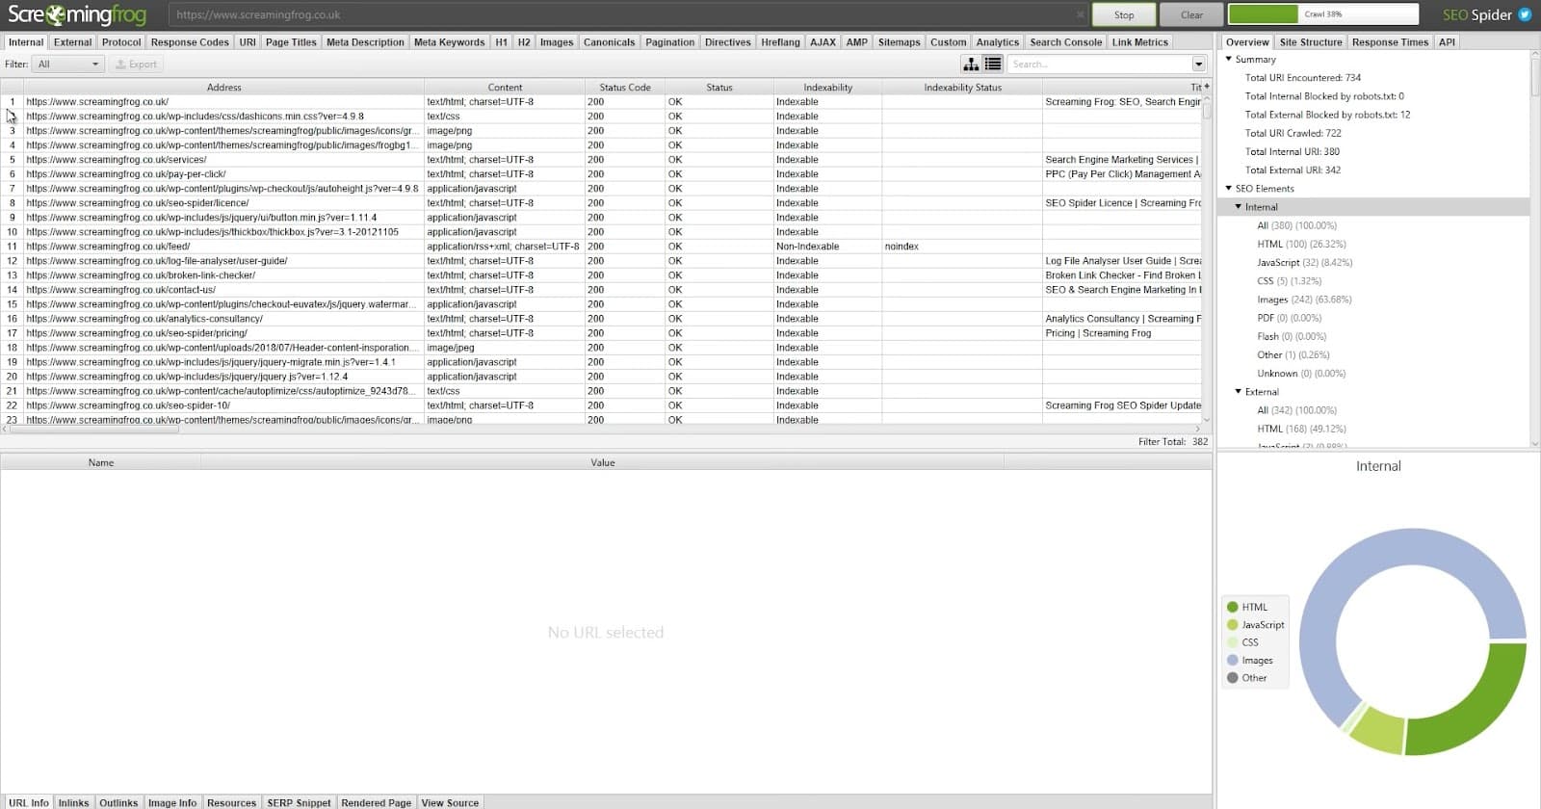Click the JavaScript legend color dot
Image resolution: width=1541 pixels, height=809 pixels.
1232,625
